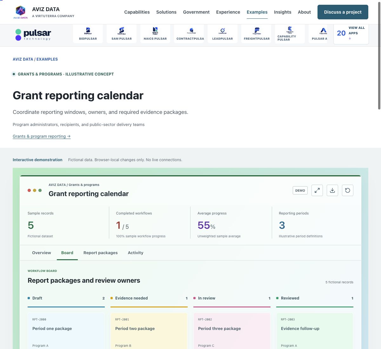Screen dimensions: 381x349
Task: Follow the Grants & program reporting link
Action: pyautogui.click(x=42, y=136)
